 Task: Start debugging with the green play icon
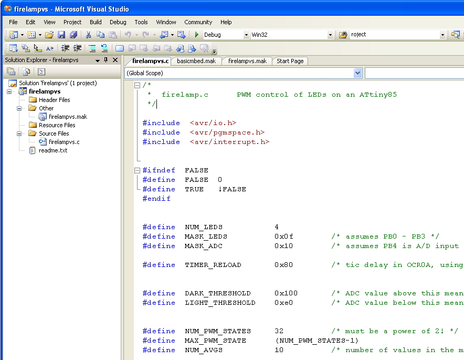click(x=197, y=34)
